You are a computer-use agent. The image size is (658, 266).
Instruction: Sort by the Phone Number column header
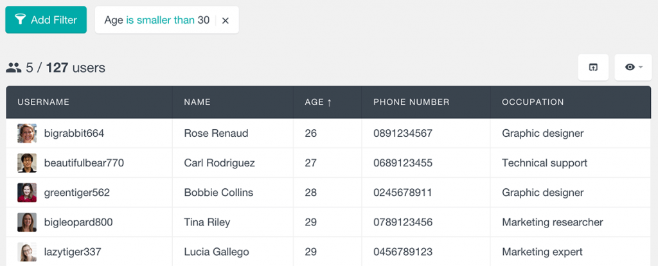411,102
